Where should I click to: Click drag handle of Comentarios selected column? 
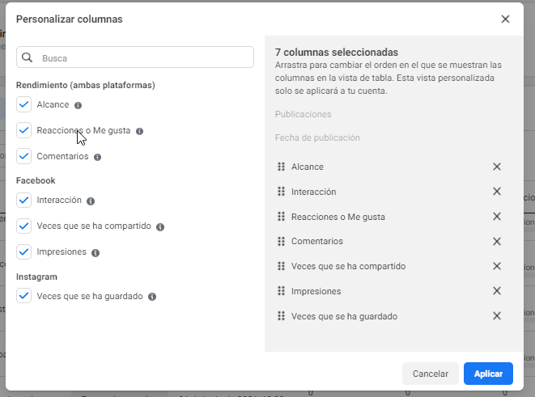[x=281, y=241]
